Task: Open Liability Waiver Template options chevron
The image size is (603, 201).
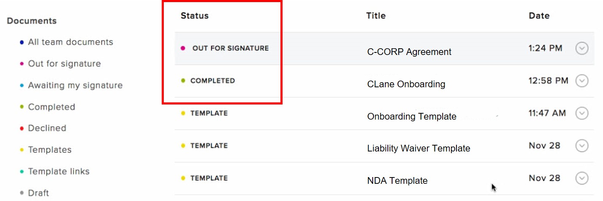Action: click(582, 146)
